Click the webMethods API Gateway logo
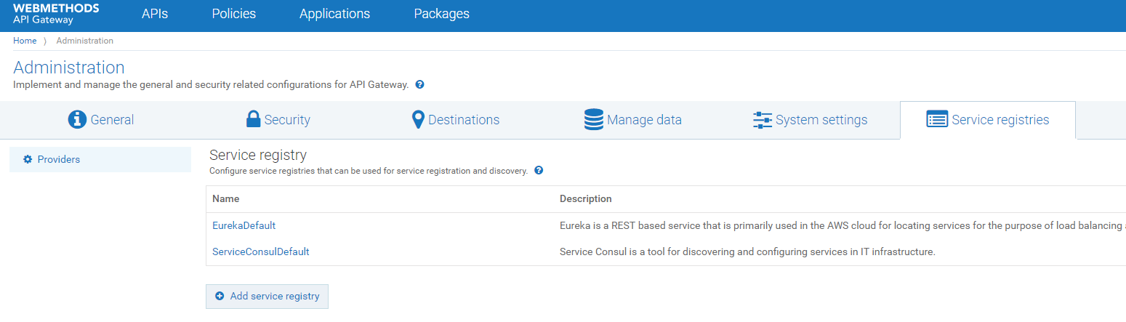Image resolution: width=1126 pixels, height=322 pixels. click(x=55, y=14)
